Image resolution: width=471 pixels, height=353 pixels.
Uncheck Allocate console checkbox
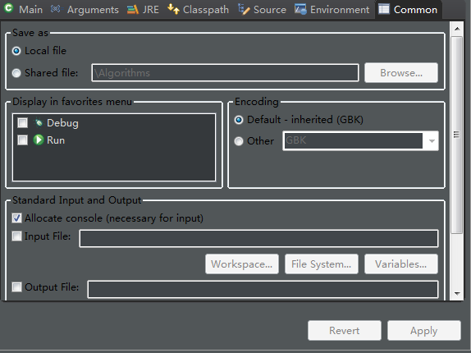(x=16, y=218)
